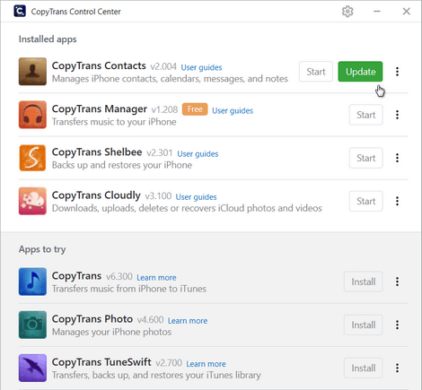Click the CopyTrans Manager headphones icon
This screenshot has height=390, width=422.
tap(32, 115)
